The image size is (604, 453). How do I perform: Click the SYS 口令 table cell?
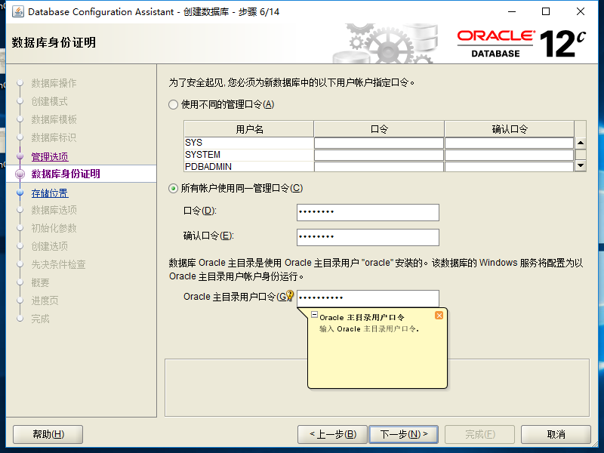click(379, 143)
